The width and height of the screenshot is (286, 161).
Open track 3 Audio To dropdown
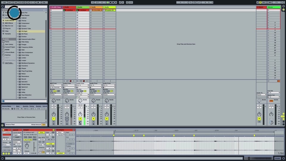(x=83, y=95)
